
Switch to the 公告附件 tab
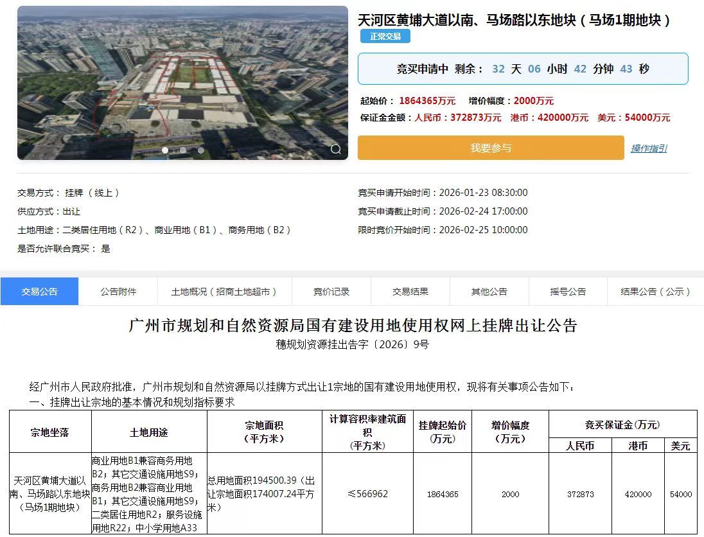(x=118, y=292)
